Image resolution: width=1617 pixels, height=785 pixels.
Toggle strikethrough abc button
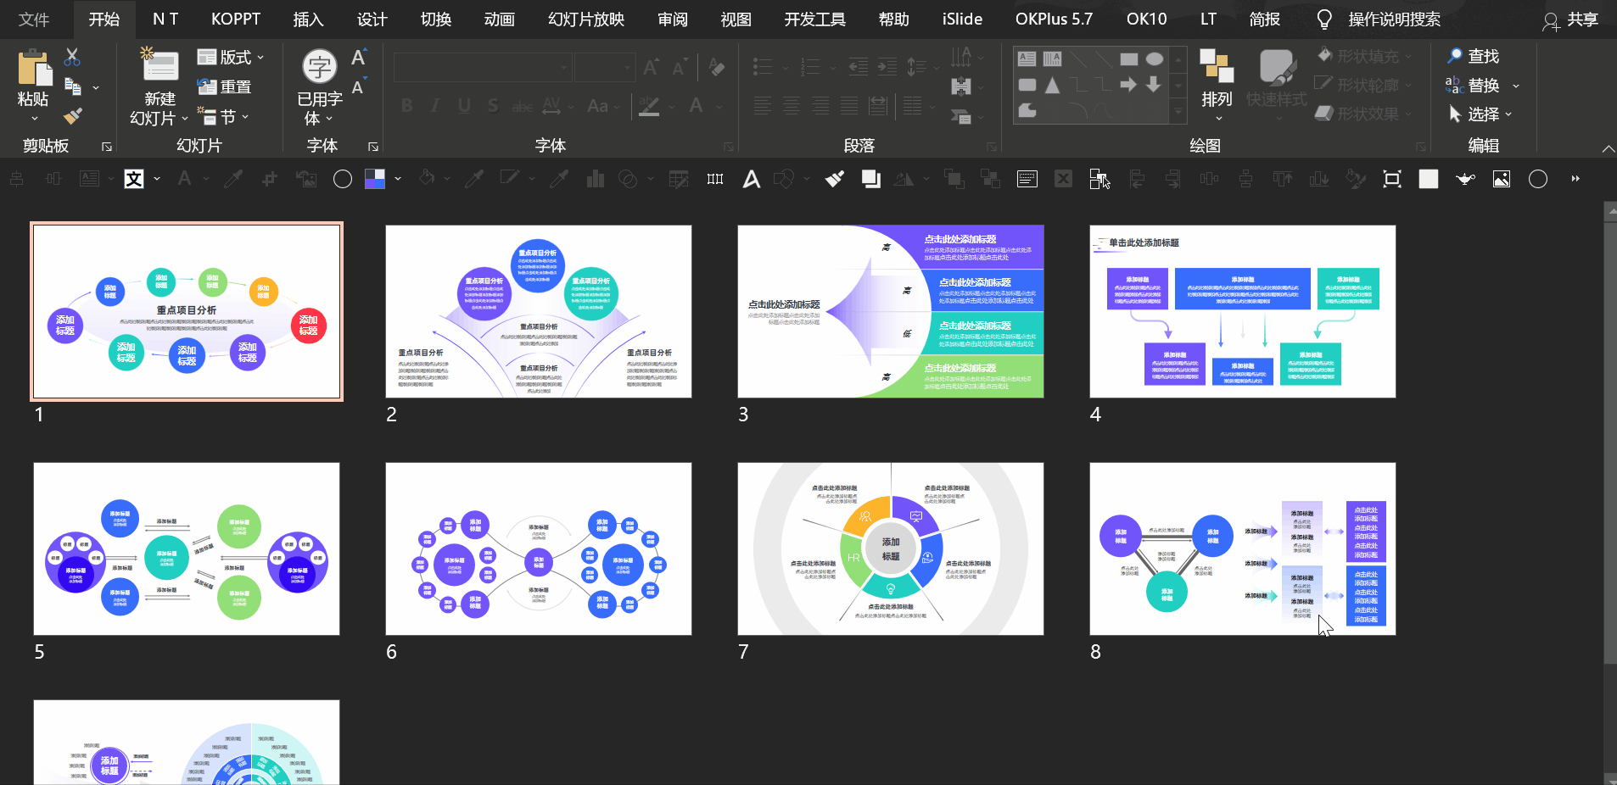click(x=523, y=106)
